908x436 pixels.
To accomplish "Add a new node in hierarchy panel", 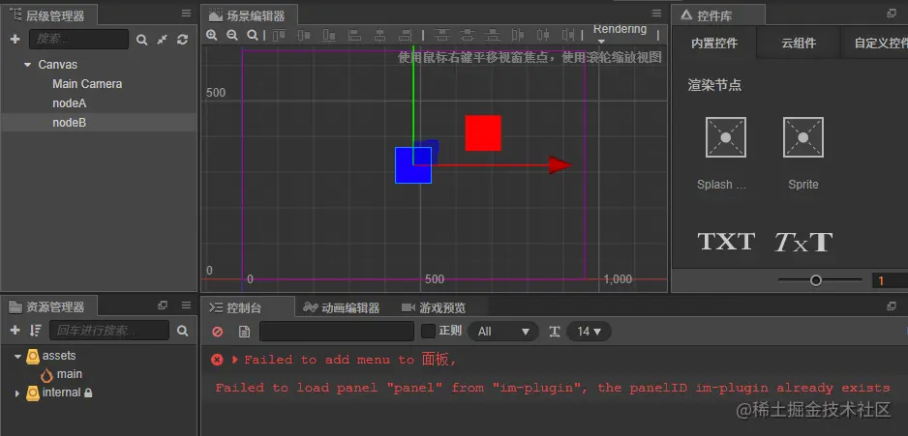I will click(15, 39).
